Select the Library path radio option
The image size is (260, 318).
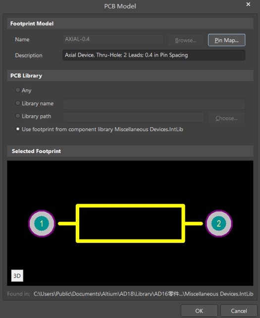pyautogui.click(x=18, y=116)
